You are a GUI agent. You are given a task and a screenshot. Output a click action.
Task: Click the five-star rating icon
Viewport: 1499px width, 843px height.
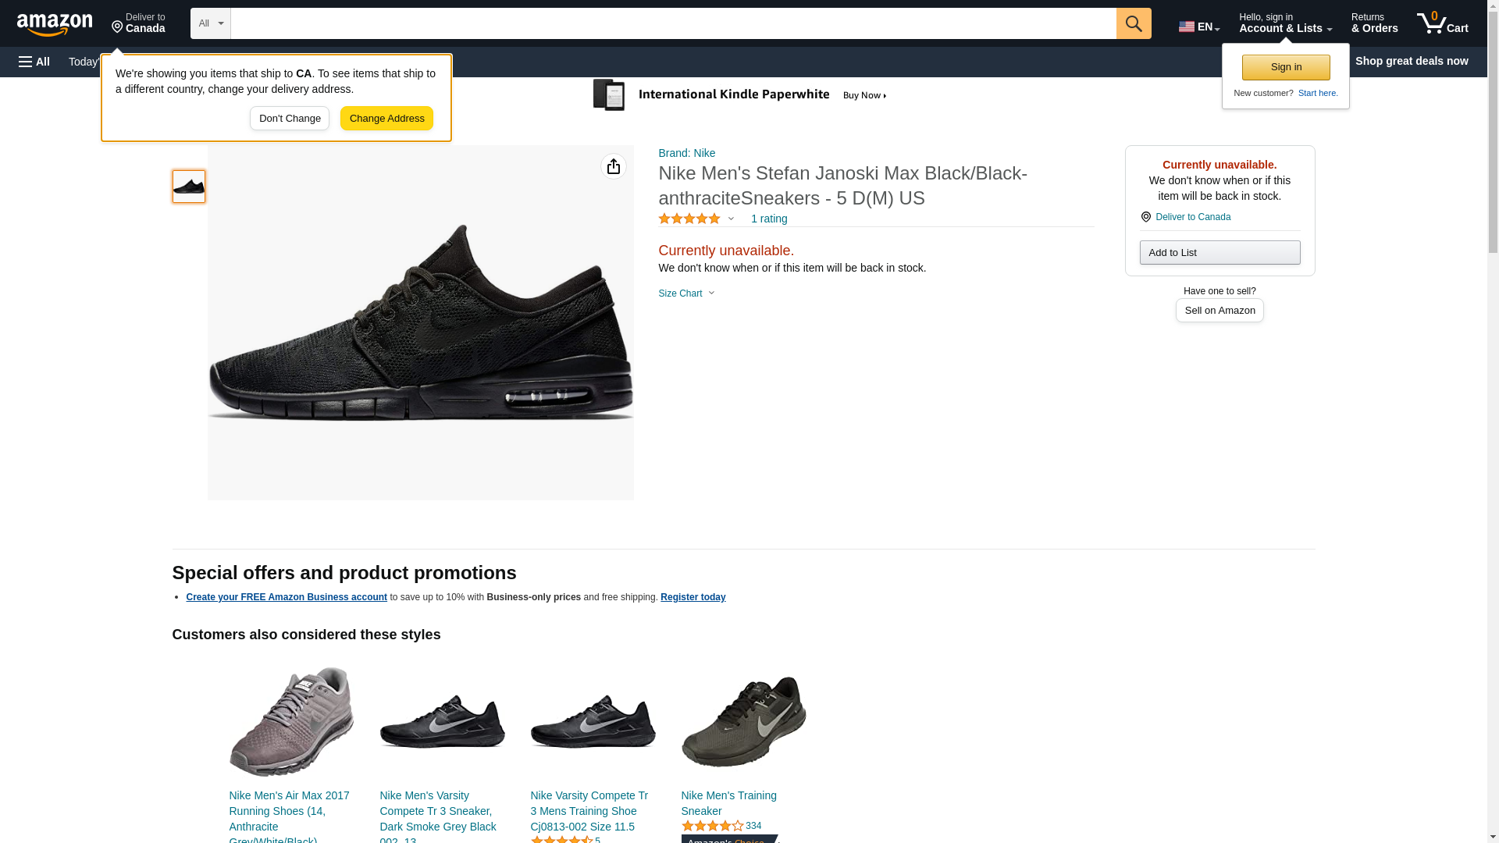689,219
